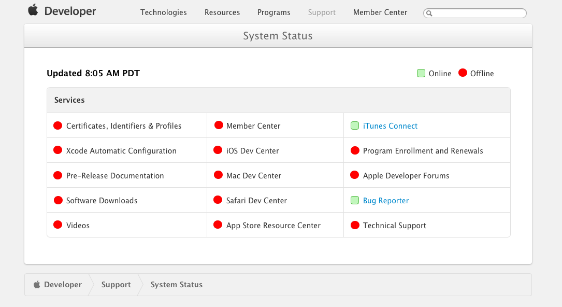Click the red dot beside iOS Dev Center
562x307 pixels.
click(218, 150)
